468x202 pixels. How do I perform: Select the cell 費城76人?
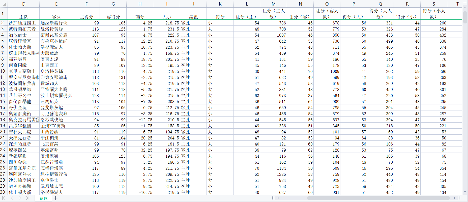coord(56,83)
